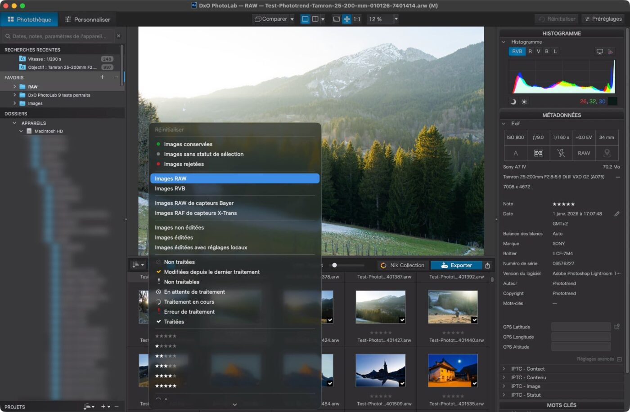Open Nik Collection
The image size is (630, 412).
coord(402,266)
